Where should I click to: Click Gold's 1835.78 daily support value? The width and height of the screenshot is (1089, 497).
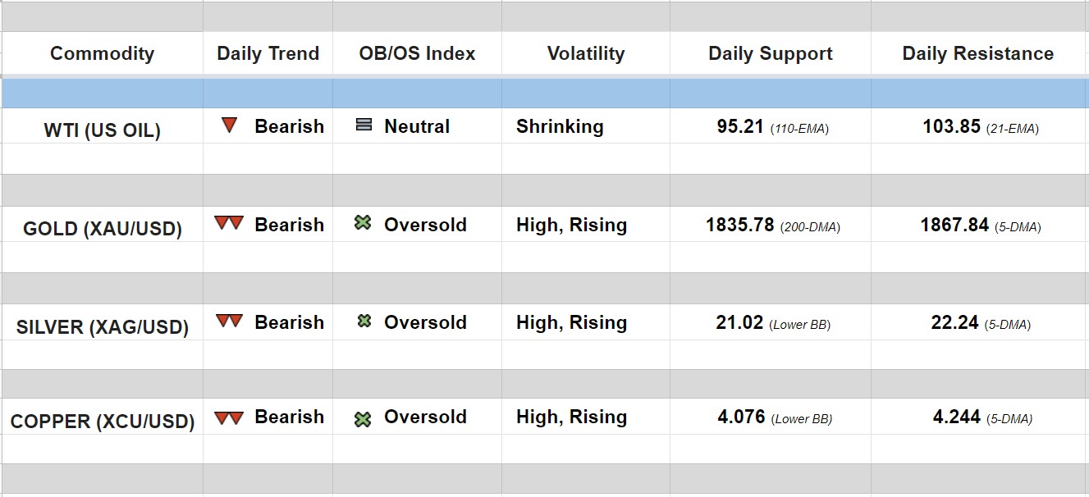pos(740,225)
